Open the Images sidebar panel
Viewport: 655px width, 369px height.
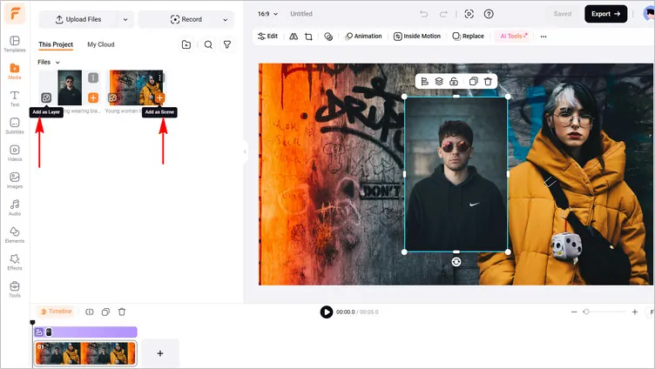click(15, 180)
